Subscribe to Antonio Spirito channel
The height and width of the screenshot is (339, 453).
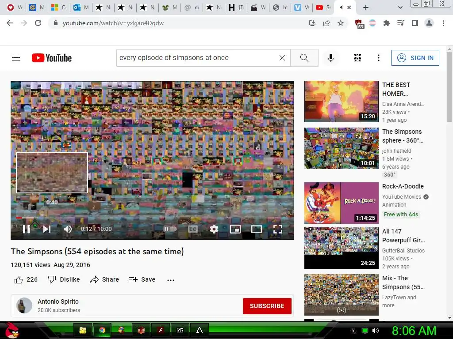[x=267, y=306]
